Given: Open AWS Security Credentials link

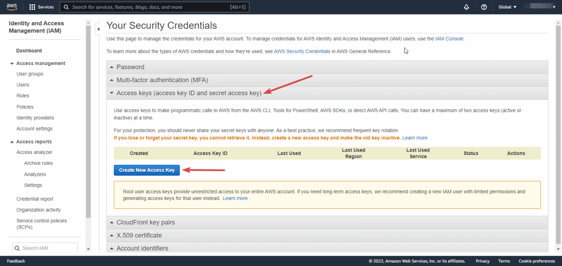Looking at the screenshot, I should [x=302, y=51].
